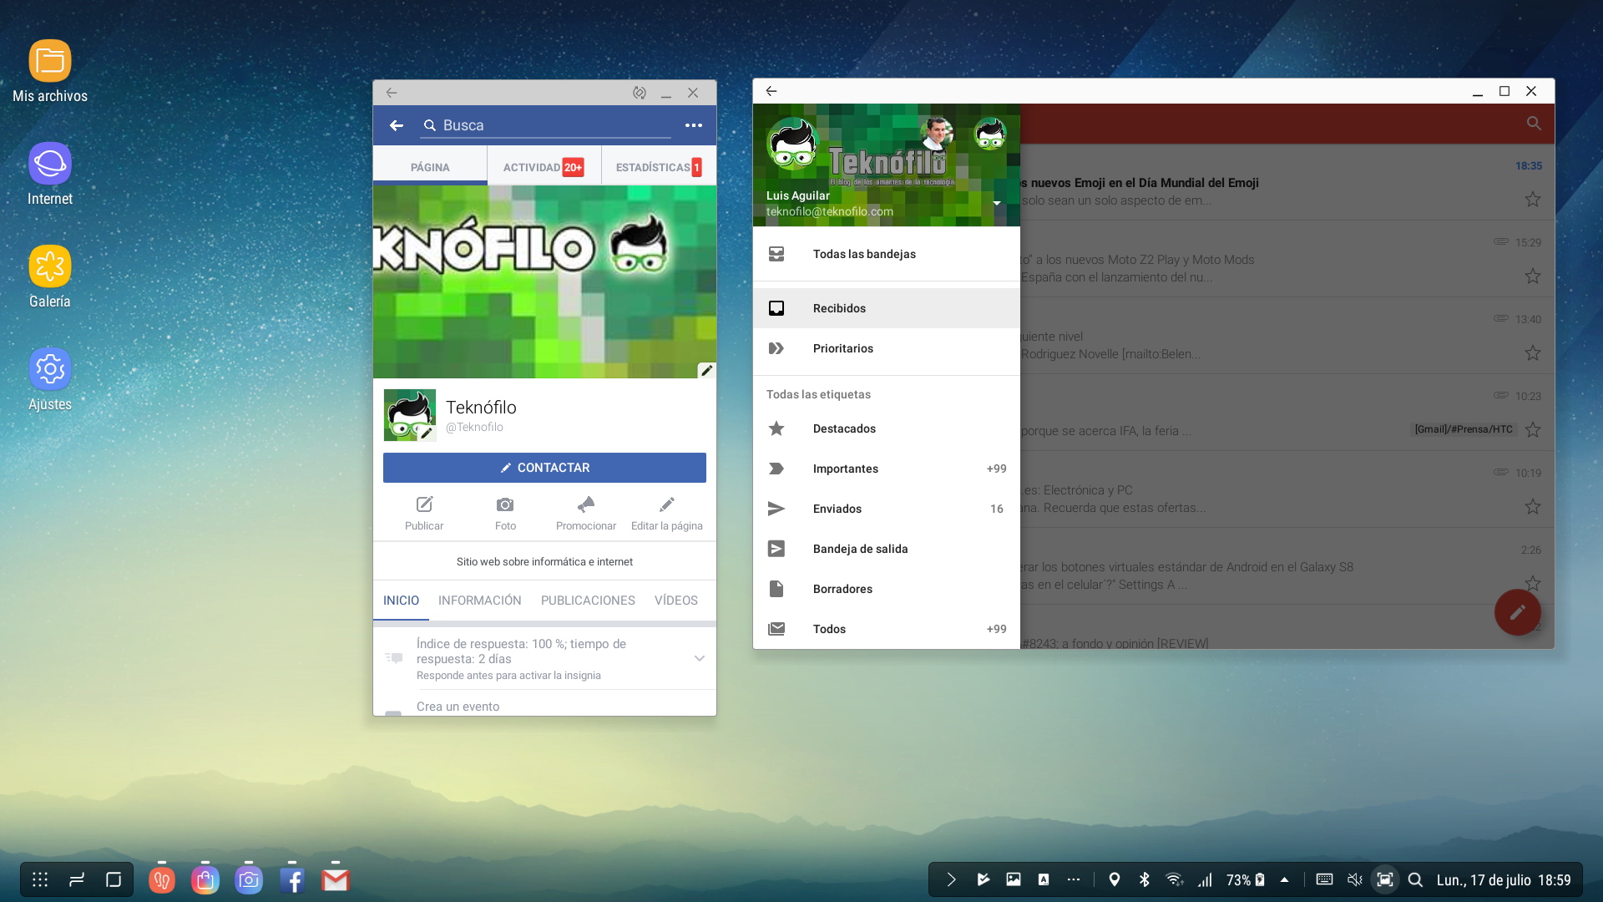Click the Luis Aguilar account avatar
Image resolution: width=1603 pixels, height=902 pixels.
coord(791,143)
